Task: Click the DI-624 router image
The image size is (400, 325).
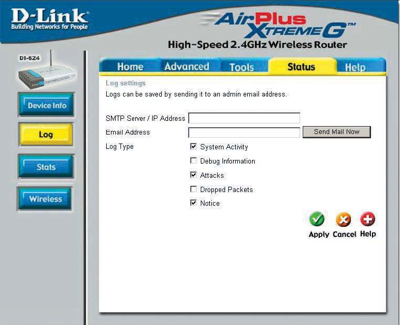Action: click(46, 70)
